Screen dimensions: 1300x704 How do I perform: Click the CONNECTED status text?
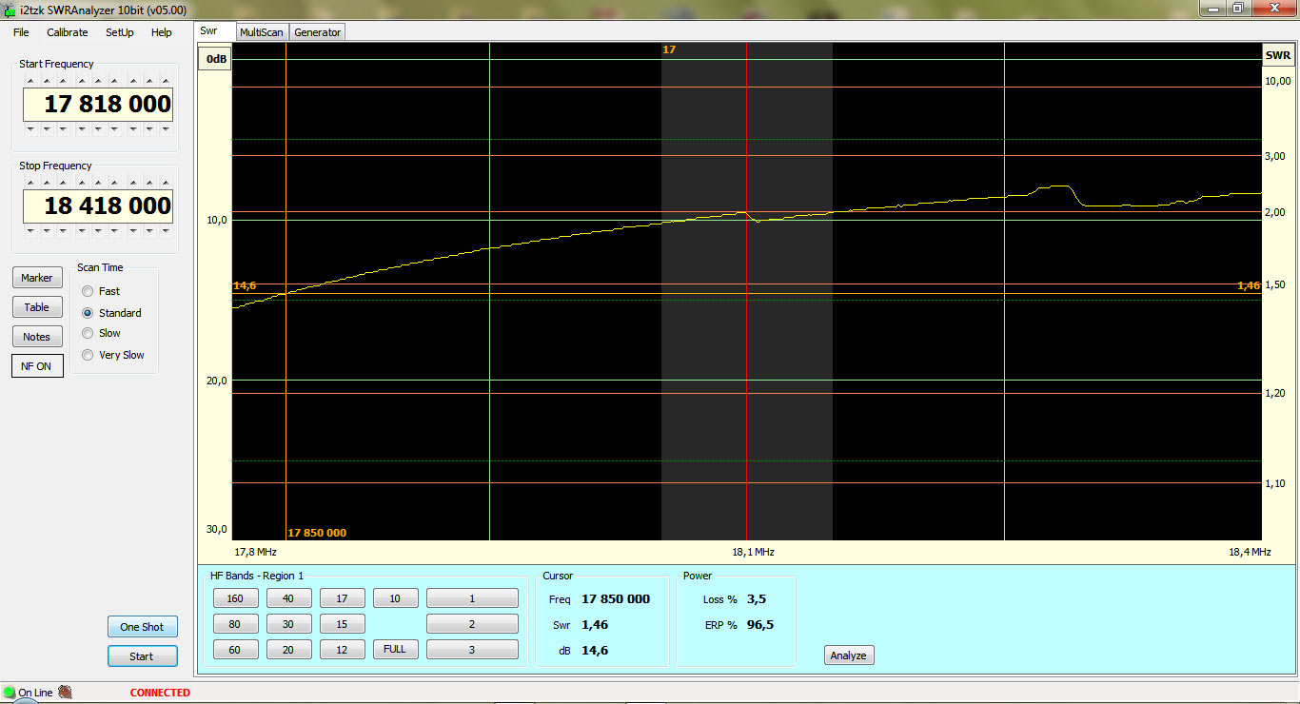click(x=160, y=693)
